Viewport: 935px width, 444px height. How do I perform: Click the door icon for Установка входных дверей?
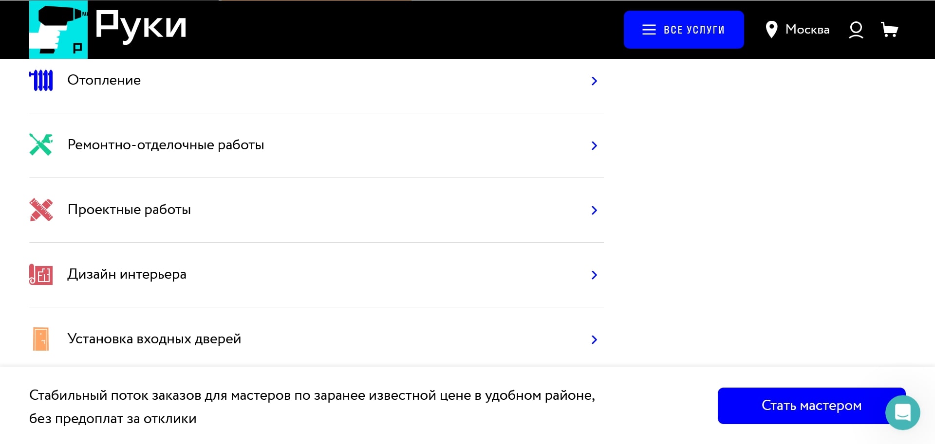coord(41,339)
